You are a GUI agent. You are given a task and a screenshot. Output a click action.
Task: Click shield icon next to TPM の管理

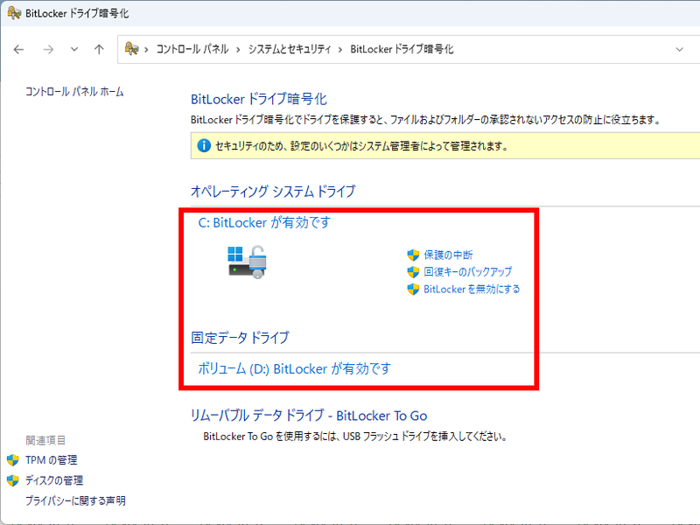pos(13,460)
